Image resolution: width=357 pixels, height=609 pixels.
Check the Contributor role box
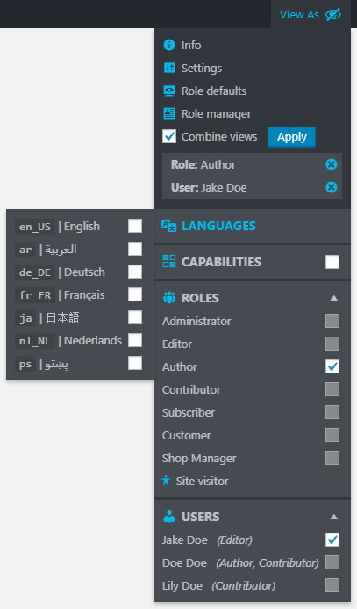point(332,389)
